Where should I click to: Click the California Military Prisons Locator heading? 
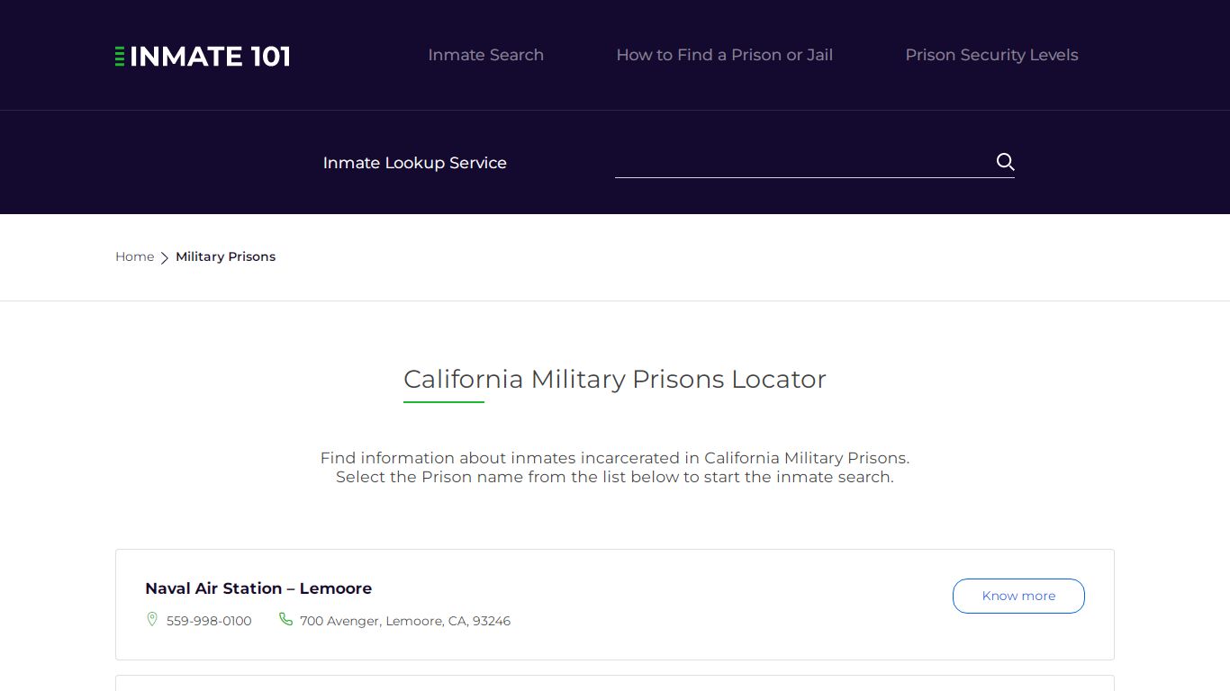pyautogui.click(x=615, y=379)
